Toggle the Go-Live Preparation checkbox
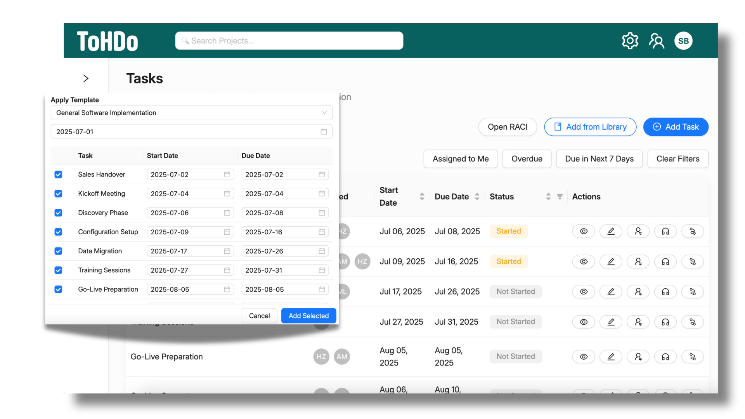 click(58, 289)
